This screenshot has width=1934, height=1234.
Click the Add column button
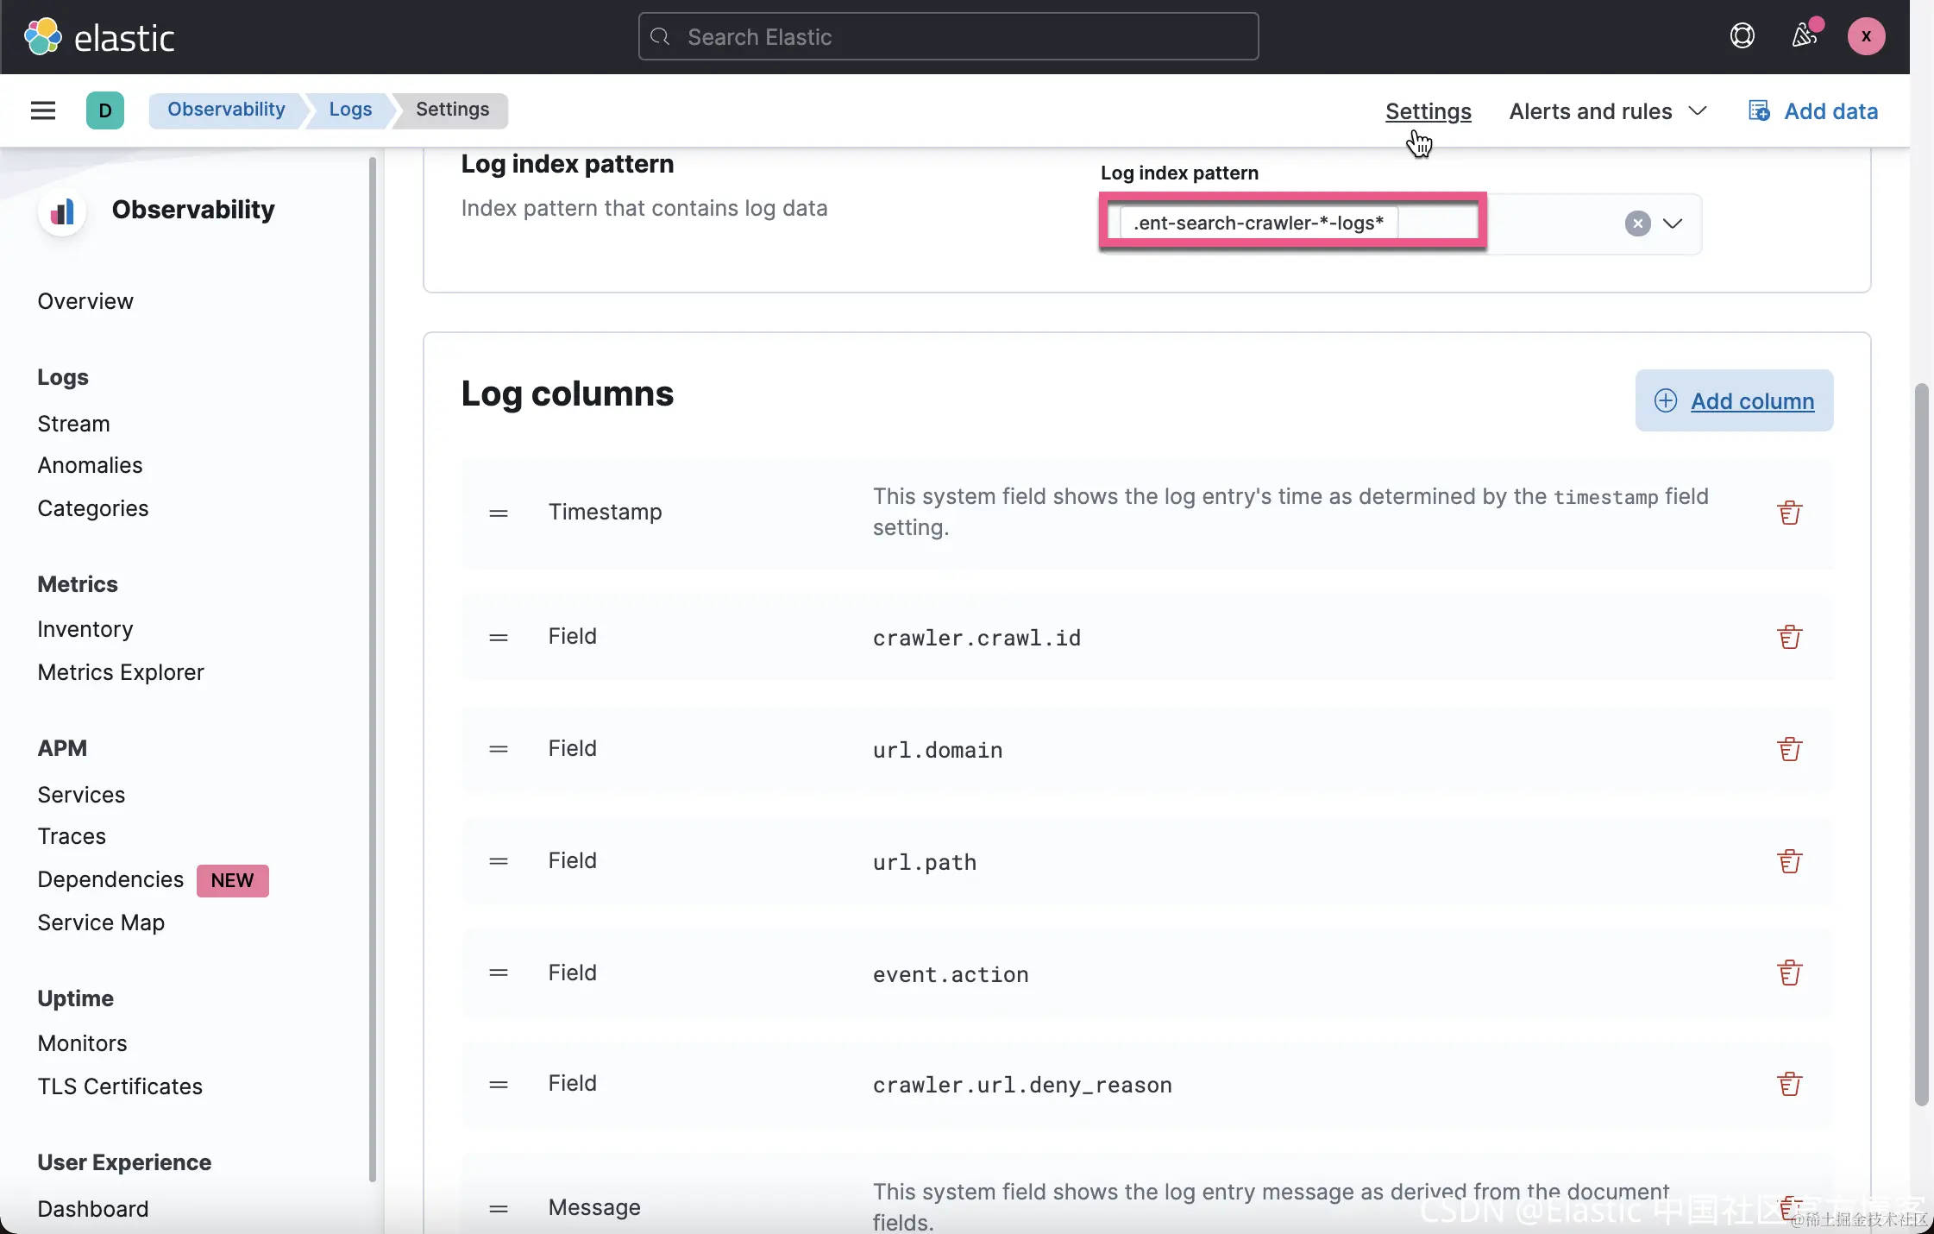[1734, 400]
